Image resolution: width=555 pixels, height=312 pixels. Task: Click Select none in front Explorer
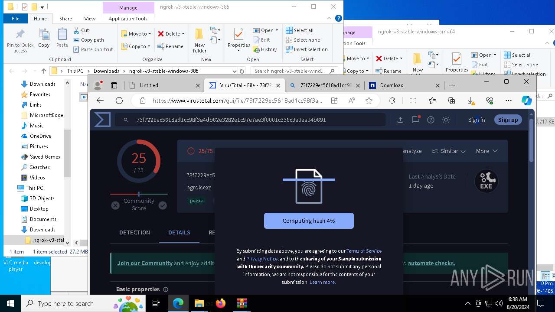click(x=303, y=40)
